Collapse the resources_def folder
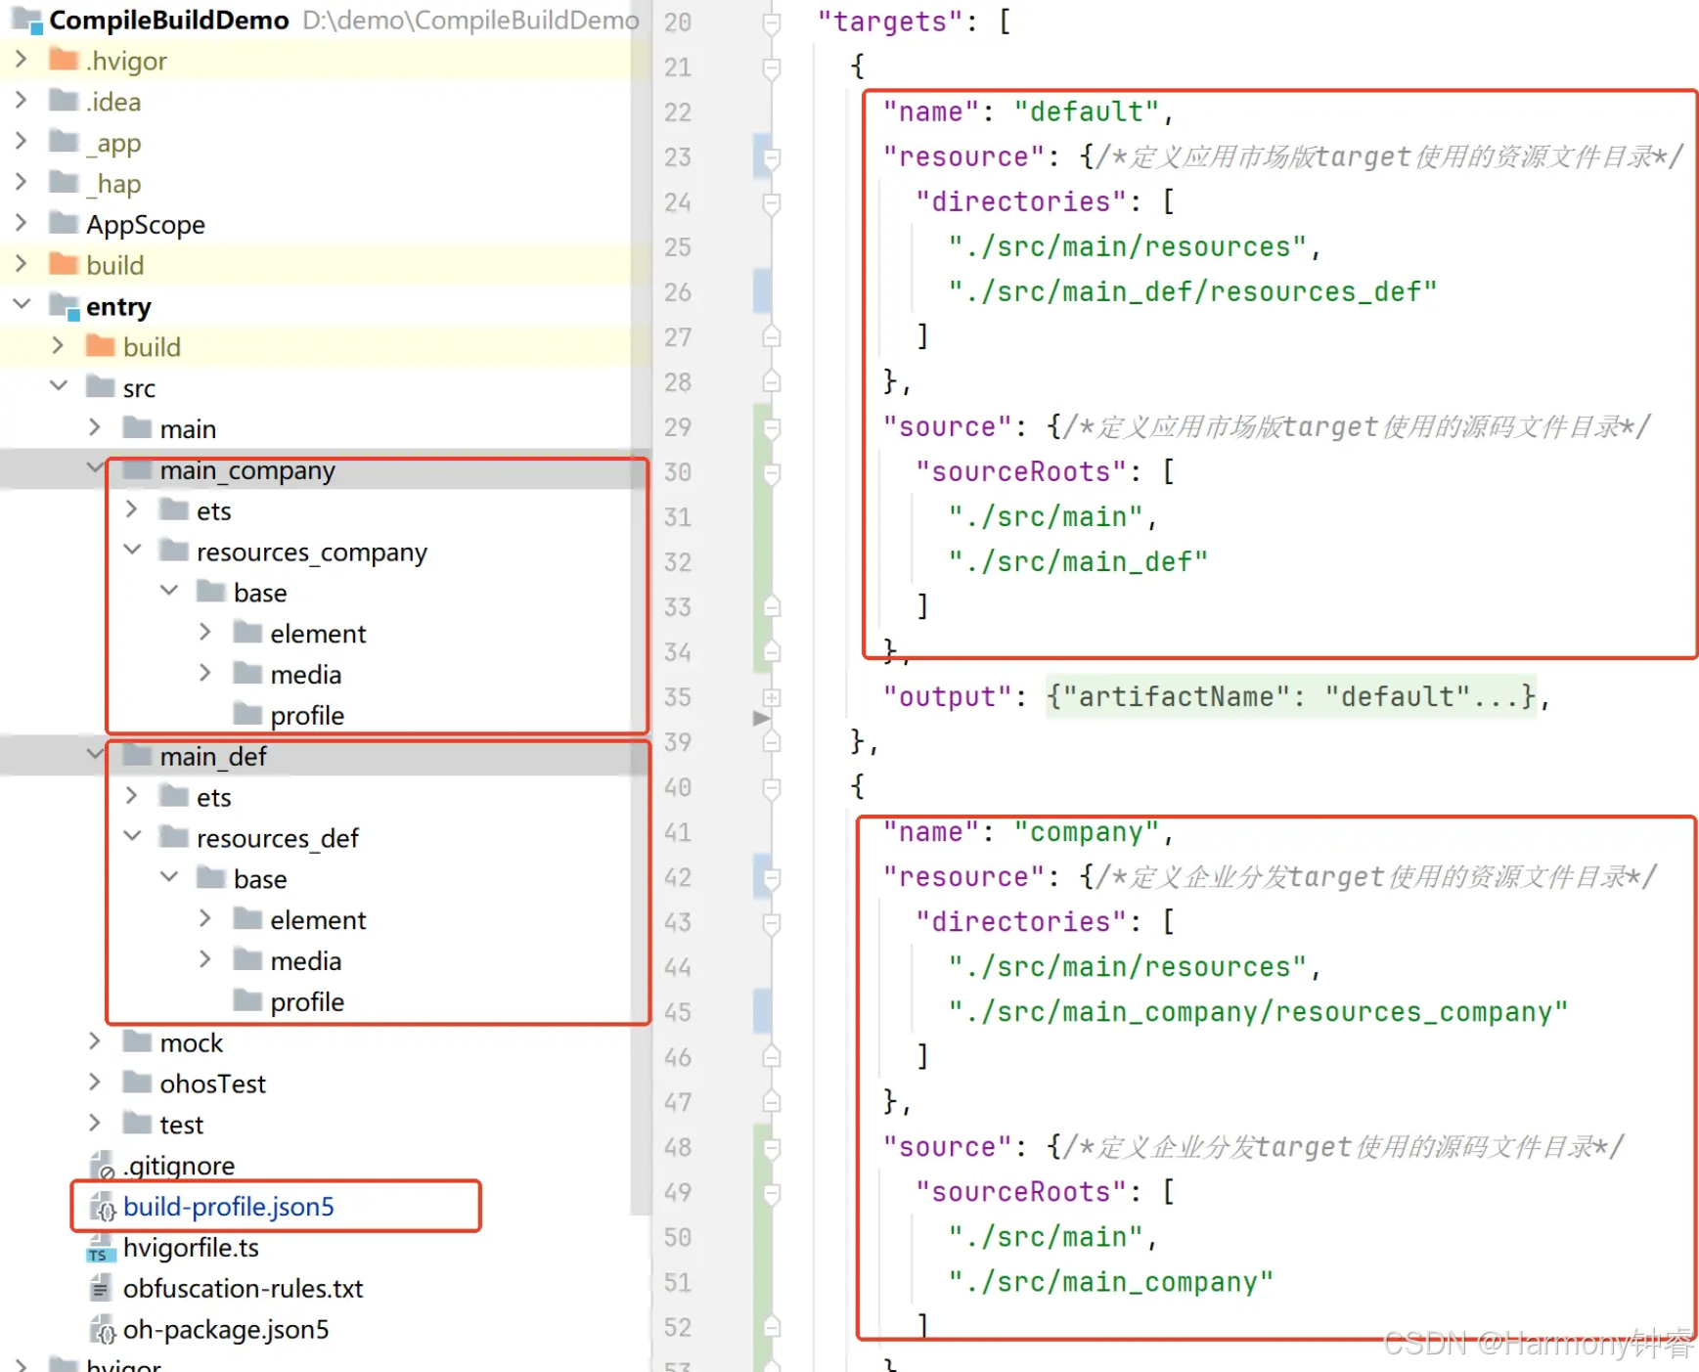 132,837
